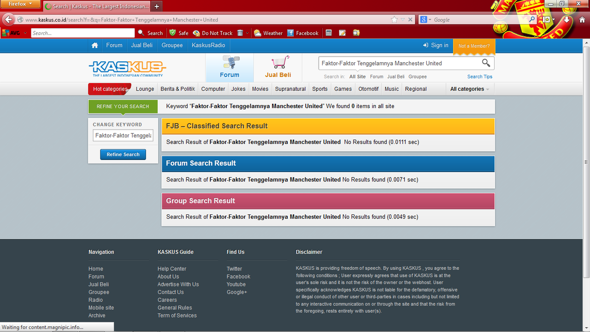
Task: Click the FJB – Classified Search Result header
Action: (328, 126)
